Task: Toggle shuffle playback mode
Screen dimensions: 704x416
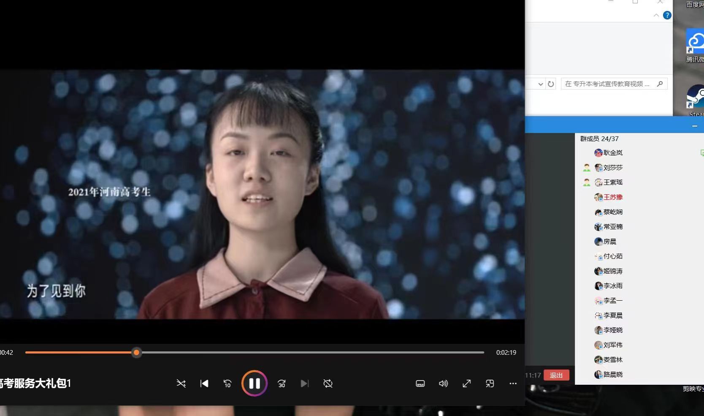Action: pyautogui.click(x=181, y=383)
